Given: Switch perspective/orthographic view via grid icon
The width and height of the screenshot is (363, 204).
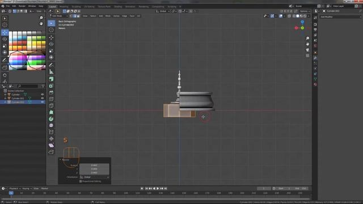Looking at the screenshot, I should point(307,56).
